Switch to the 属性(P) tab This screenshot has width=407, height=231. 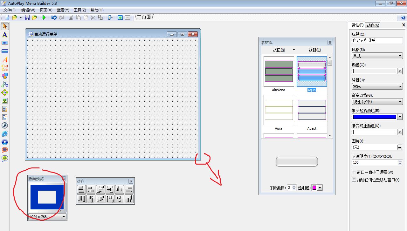pos(357,25)
